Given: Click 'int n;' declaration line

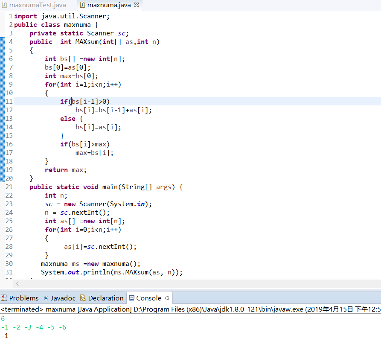Looking at the screenshot, I should (x=56, y=195).
